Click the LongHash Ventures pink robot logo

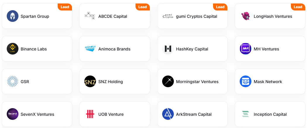coord(246,16)
